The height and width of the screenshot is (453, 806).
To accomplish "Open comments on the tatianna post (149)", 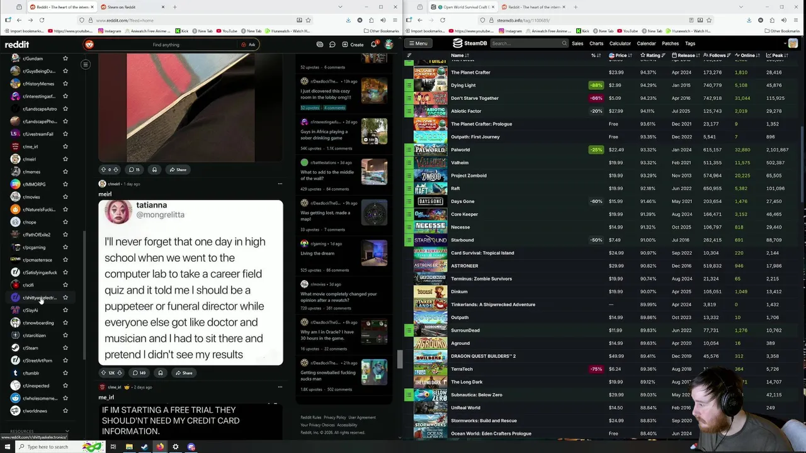I will 139,373.
